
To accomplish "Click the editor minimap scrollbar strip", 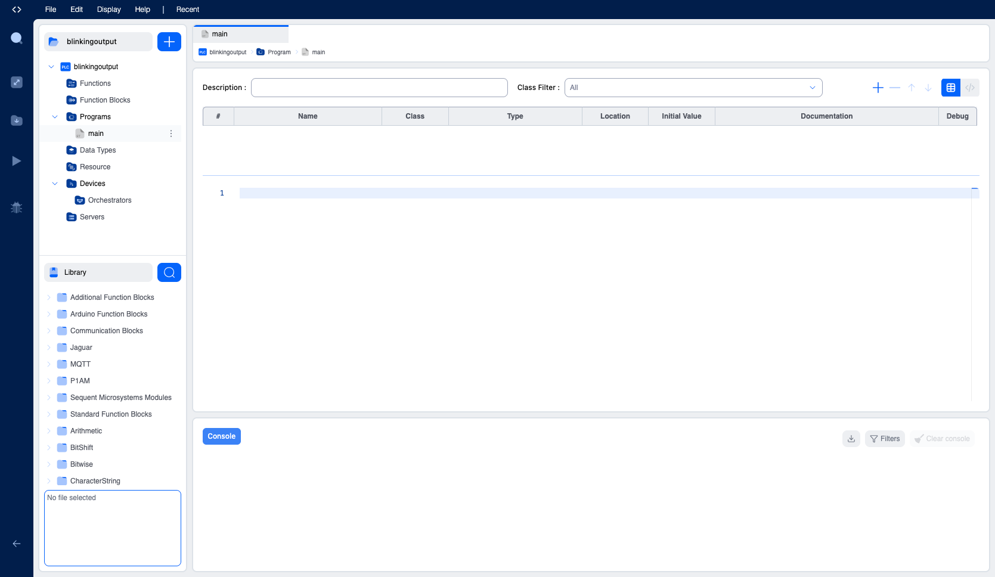I will [975, 294].
